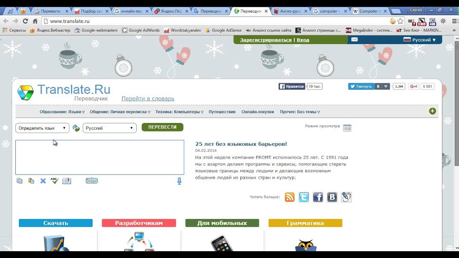
Task: Click the Translate.Ru logo
Action: pos(64,92)
